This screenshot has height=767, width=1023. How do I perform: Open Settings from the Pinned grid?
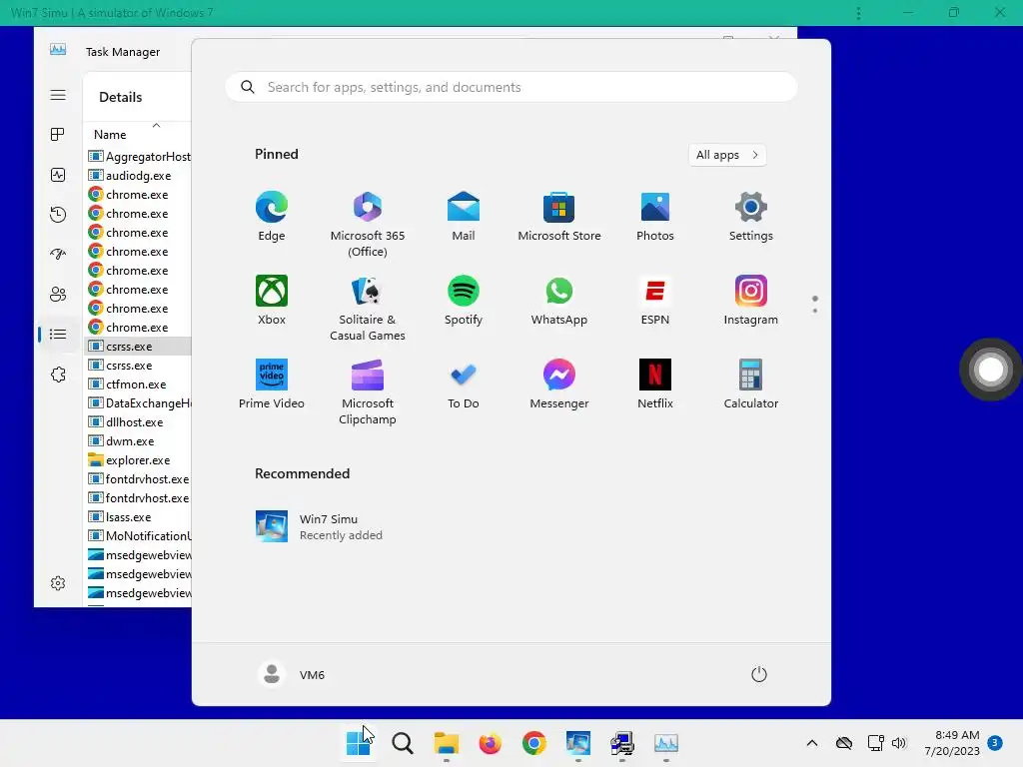click(751, 217)
